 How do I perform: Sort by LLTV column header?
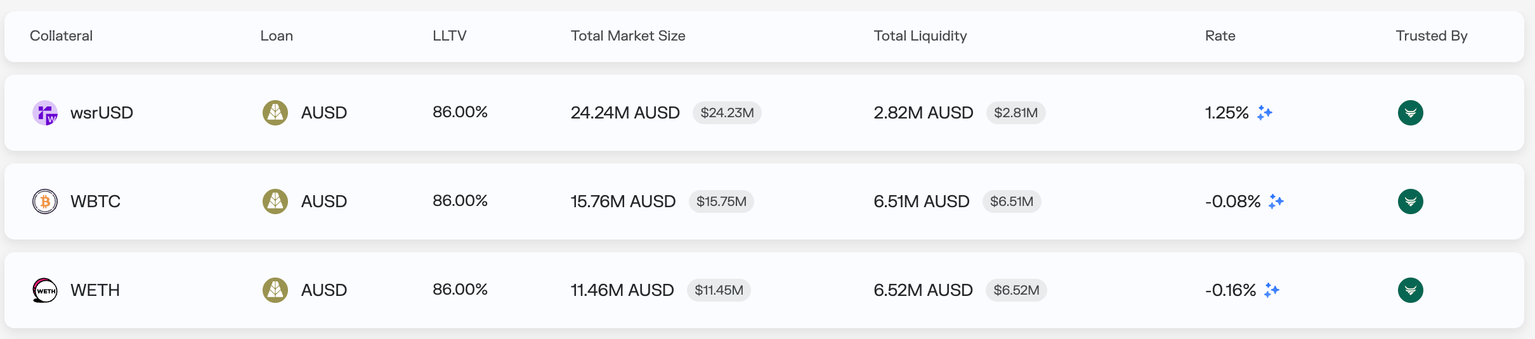[450, 36]
